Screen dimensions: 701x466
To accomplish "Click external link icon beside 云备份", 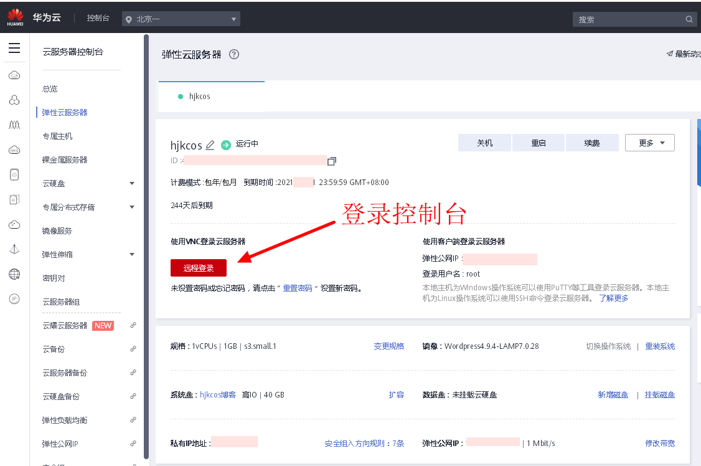I will pos(133,349).
